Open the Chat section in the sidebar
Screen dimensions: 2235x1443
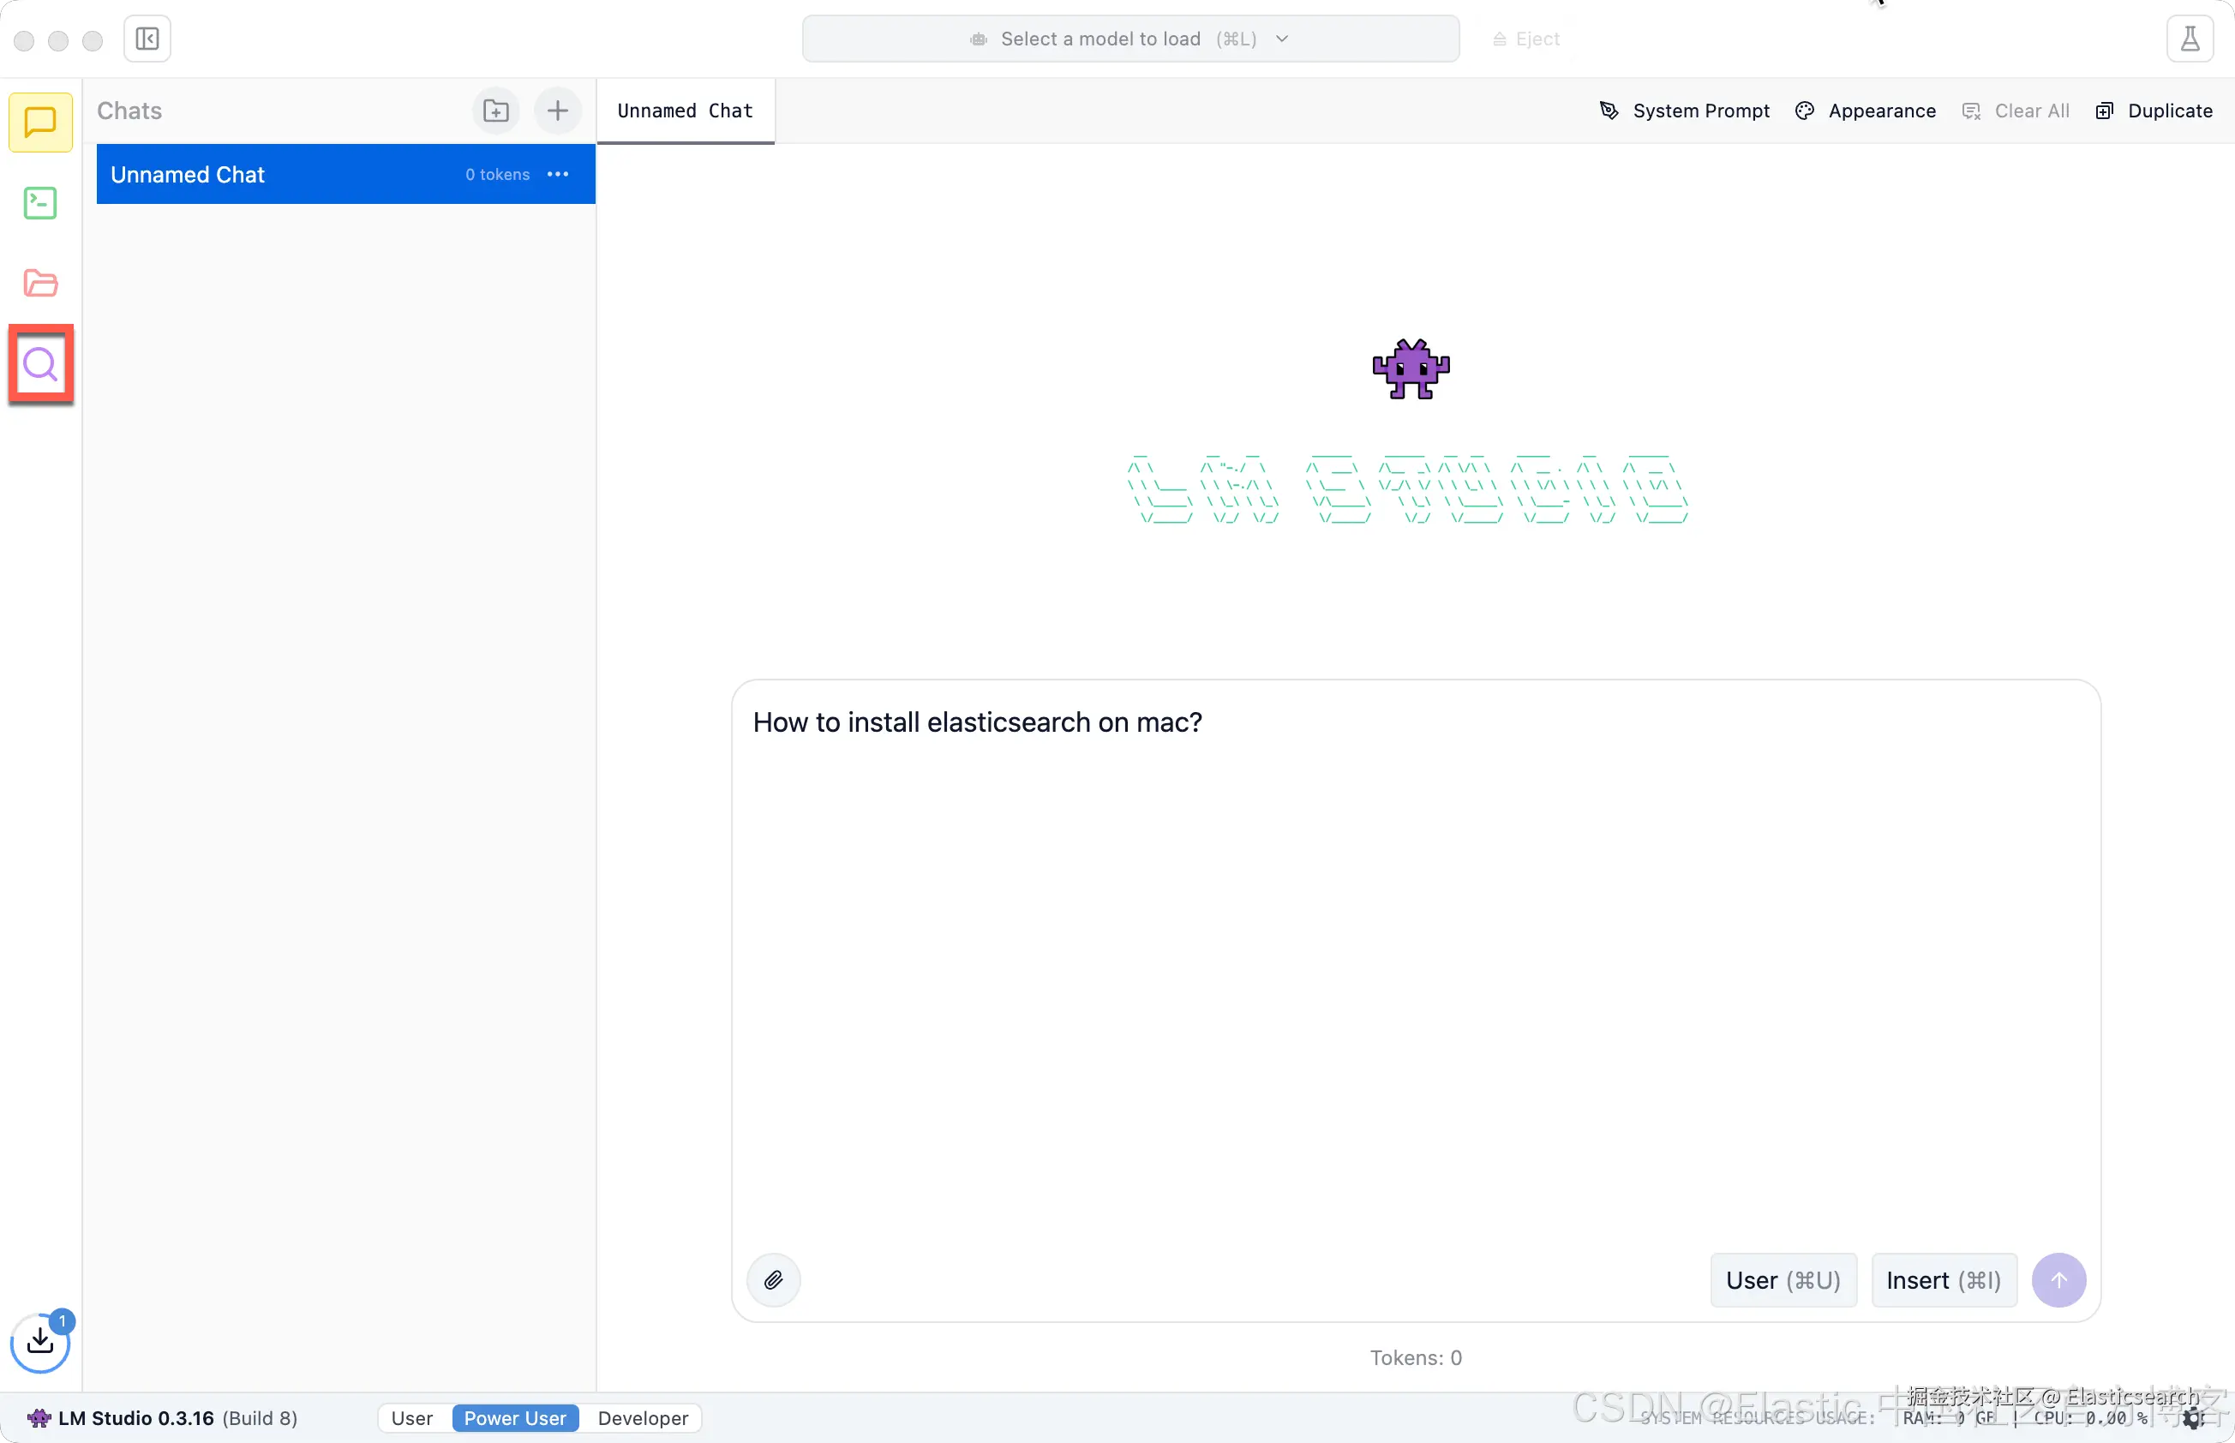(x=40, y=122)
